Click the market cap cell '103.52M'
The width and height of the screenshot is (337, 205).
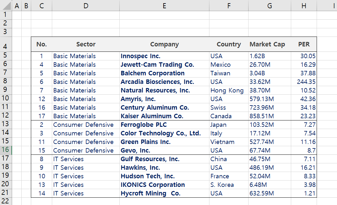[x=270, y=125]
